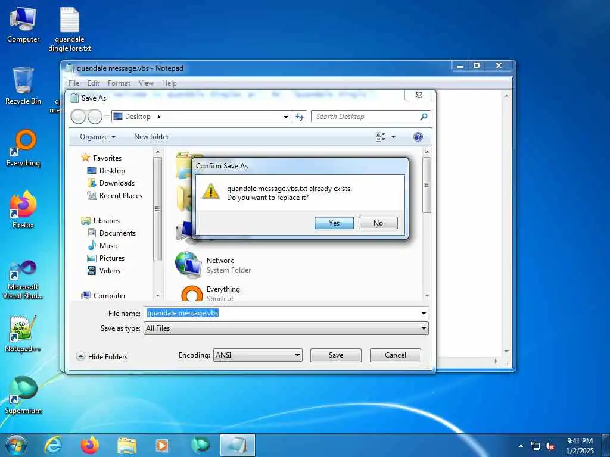Show hidden tray icons arrow
Image resolution: width=610 pixels, height=457 pixels.
click(521, 446)
